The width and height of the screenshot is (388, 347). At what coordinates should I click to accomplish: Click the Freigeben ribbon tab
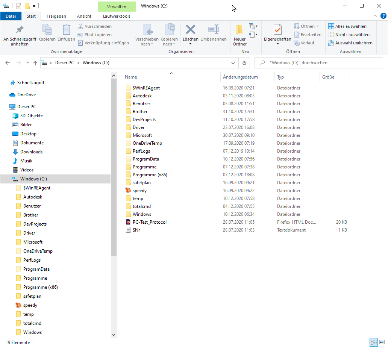[x=56, y=16]
